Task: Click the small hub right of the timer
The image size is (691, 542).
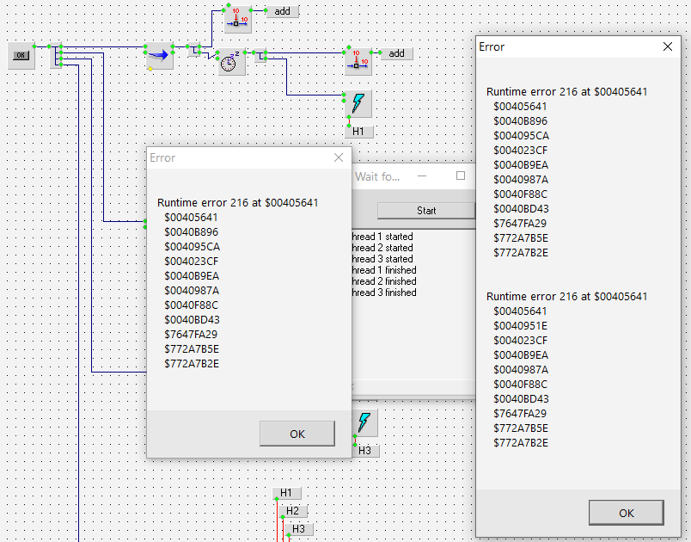Action: point(261,57)
